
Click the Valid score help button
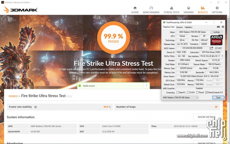pos(146,86)
